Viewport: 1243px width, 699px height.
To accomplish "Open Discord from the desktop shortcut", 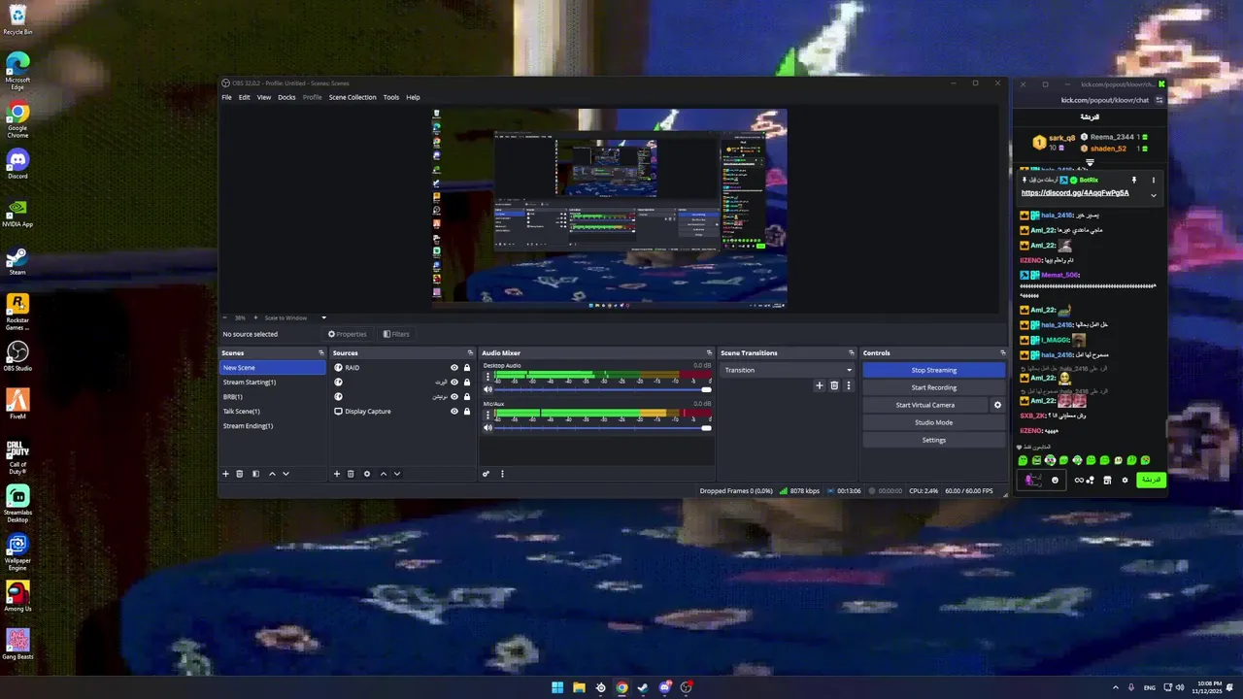I will click(x=17, y=162).
